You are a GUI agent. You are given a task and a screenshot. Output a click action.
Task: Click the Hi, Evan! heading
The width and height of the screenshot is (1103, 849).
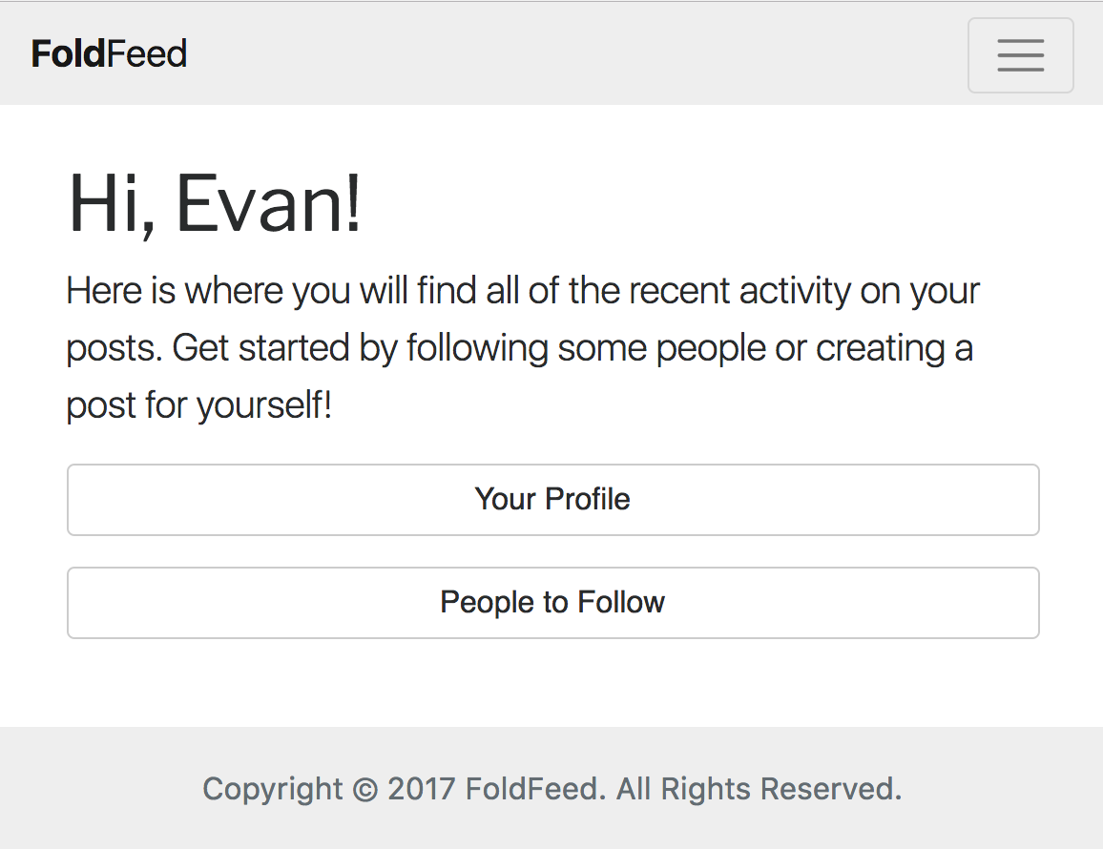[x=215, y=205]
